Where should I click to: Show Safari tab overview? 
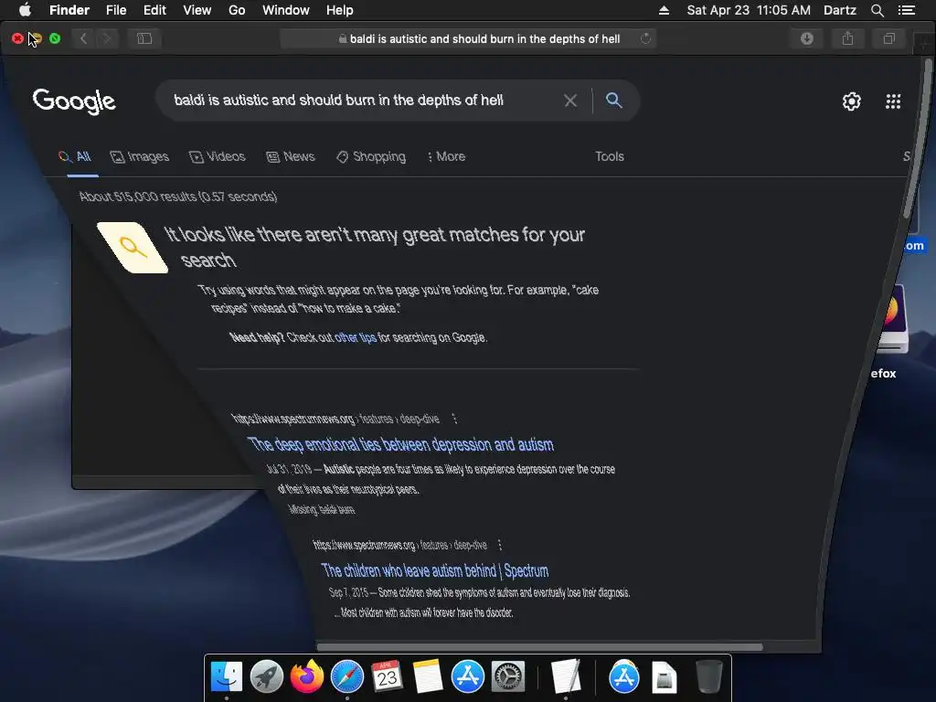888,38
